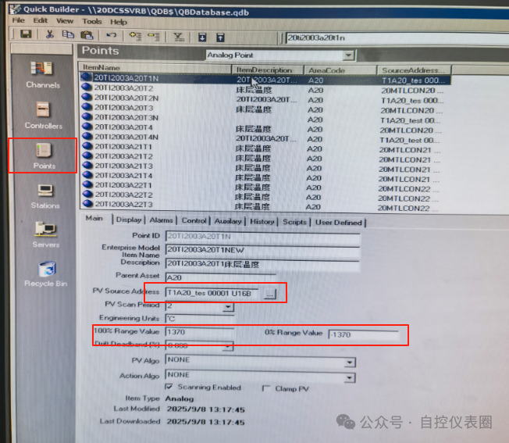This screenshot has width=509, height=443.
Task: Click the Cut scissors icon
Action: (49, 34)
